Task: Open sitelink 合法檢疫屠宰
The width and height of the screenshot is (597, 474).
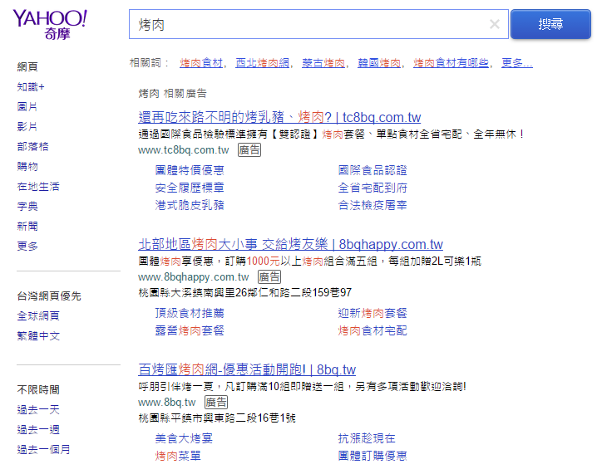Action: [373, 205]
